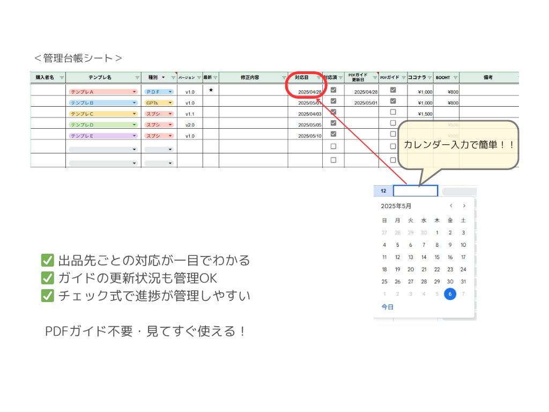Click the 今日 link in calendar
The image size is (549, 412).
click(387, 307)
